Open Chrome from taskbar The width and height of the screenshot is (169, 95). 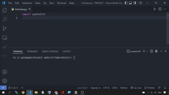[23, 93]
